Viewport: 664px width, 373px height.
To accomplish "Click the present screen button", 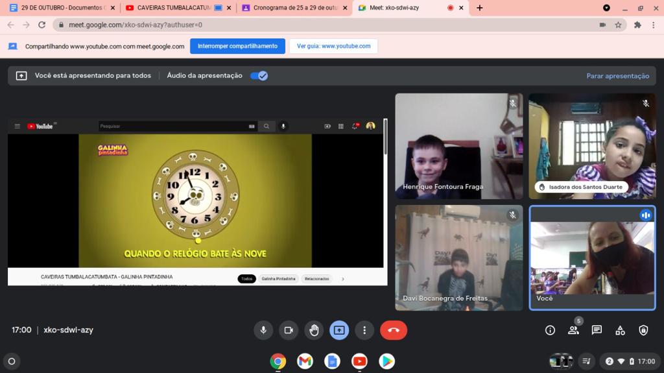I will 339,330.
